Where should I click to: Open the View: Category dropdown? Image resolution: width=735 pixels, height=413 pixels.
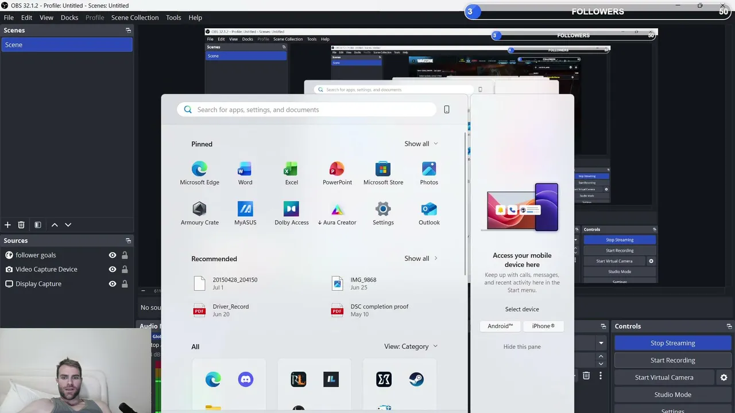pyautogui.click(x=411, y=346)
